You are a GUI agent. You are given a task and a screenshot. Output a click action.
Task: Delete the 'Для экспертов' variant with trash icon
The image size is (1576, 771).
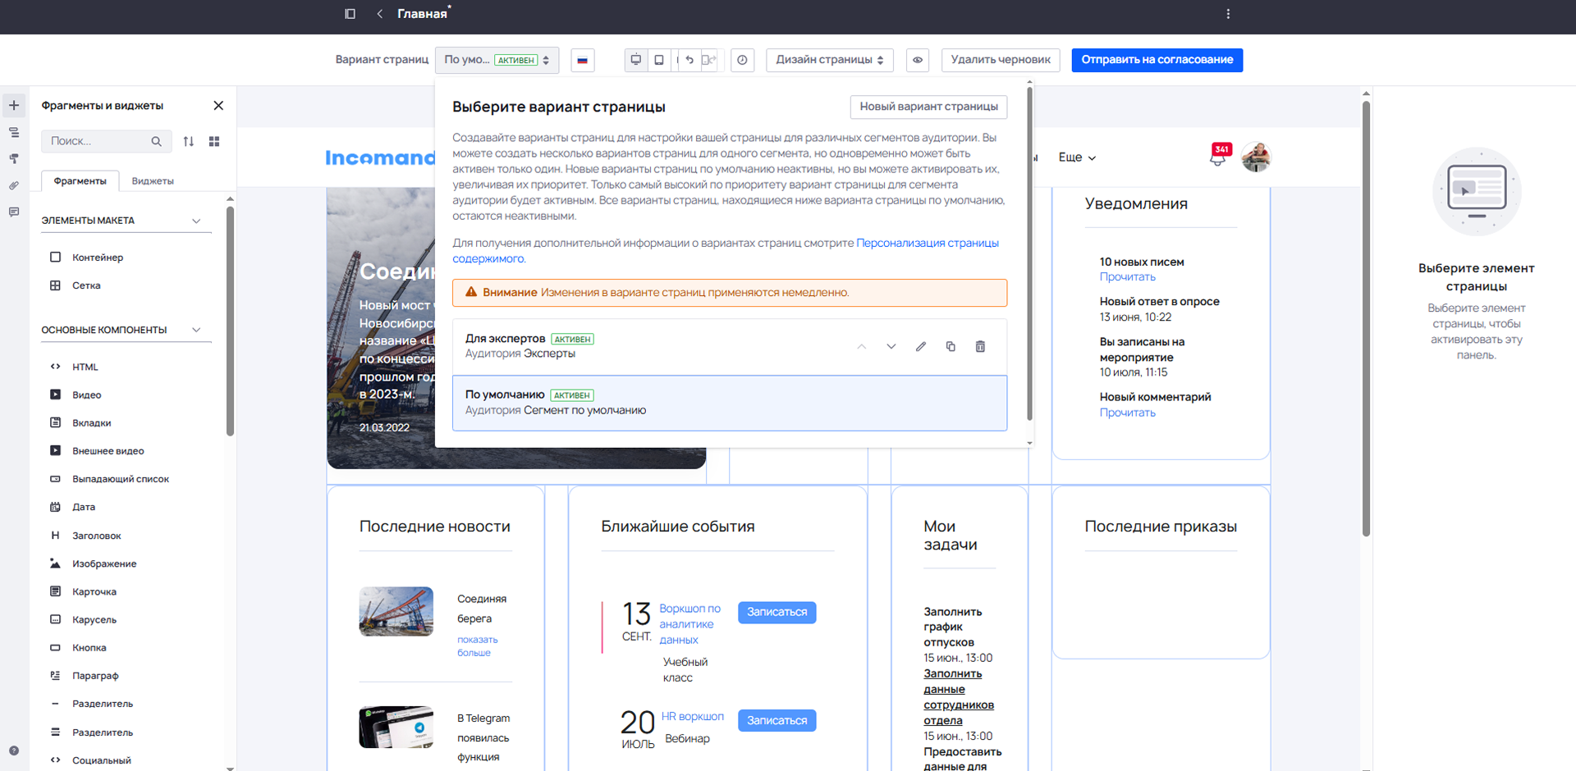point(980,347)
